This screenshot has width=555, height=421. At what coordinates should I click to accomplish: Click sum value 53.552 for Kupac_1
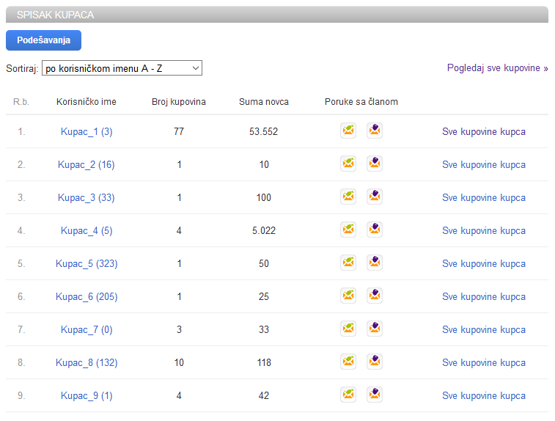(263, 132)
